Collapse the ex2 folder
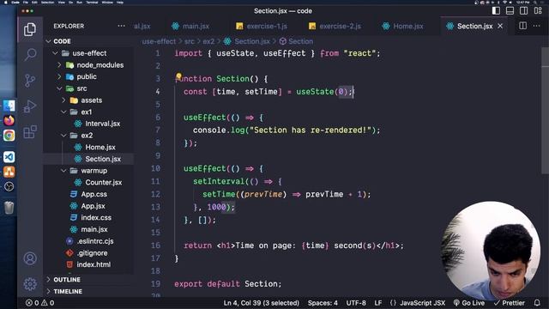This screenshot has height=309, width=549. click(x=63, y=136)
